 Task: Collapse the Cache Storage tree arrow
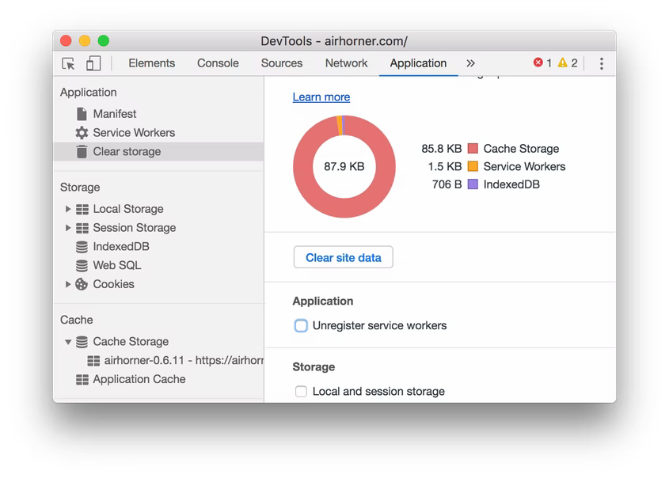(68, 342)
